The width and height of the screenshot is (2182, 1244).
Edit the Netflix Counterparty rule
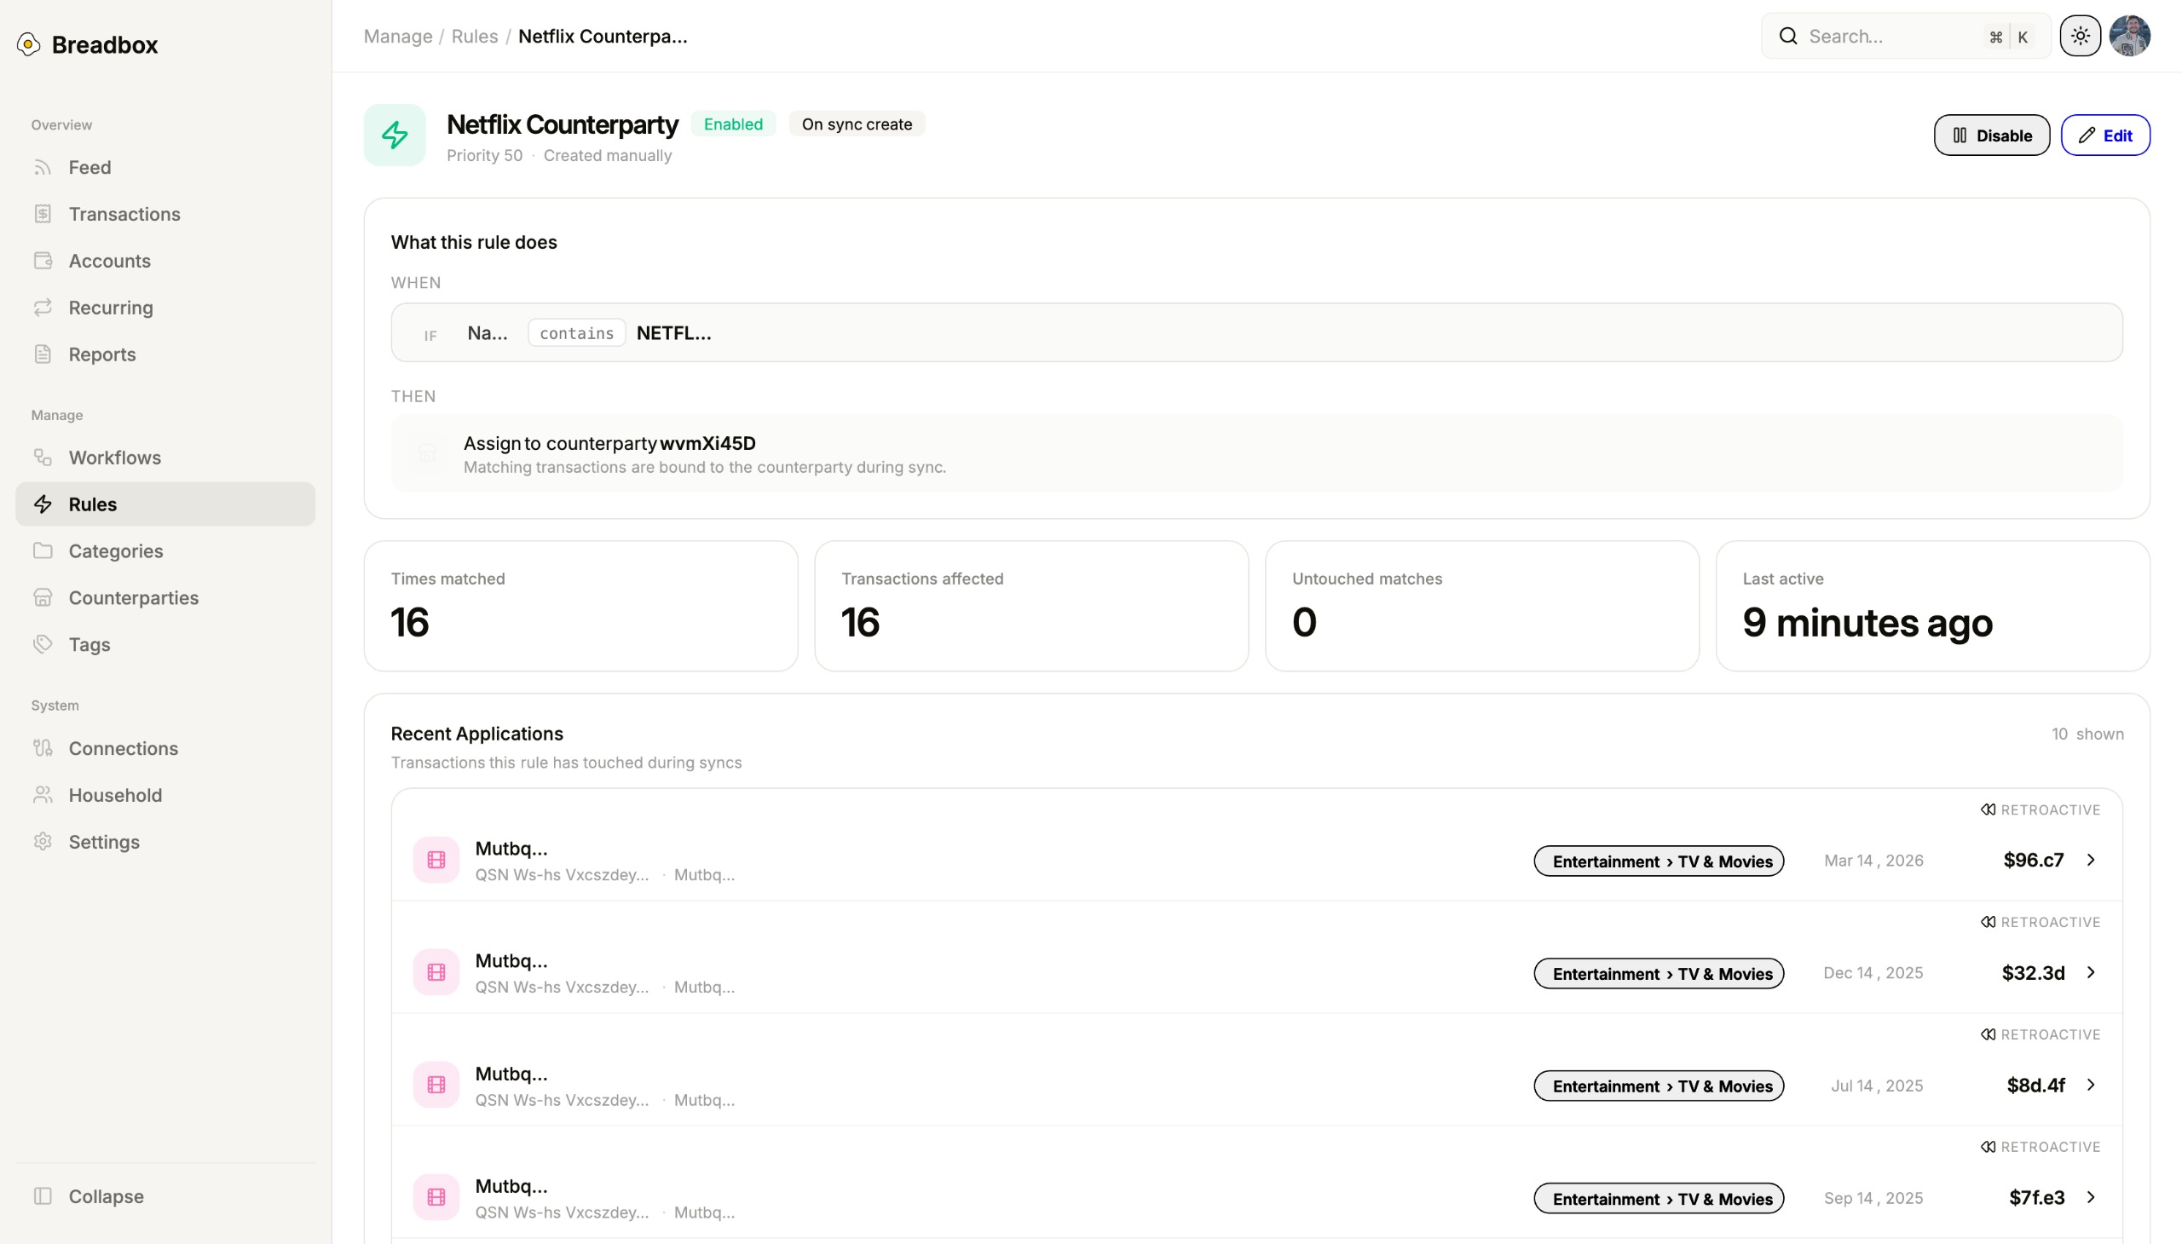[2105, 135]
